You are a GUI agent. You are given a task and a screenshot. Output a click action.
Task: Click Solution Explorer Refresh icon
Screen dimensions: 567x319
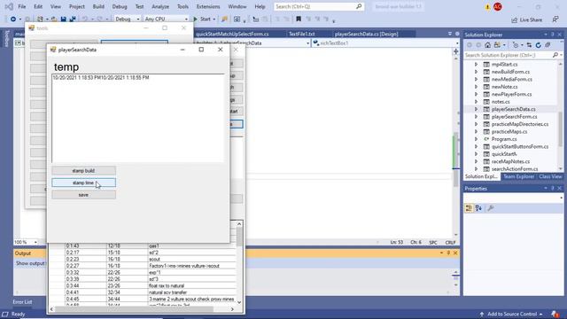coord(538,45)
